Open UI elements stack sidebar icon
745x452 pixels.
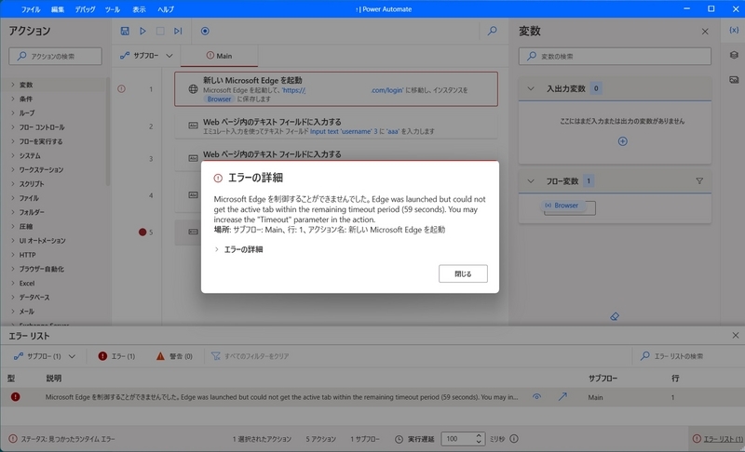tap(734, 55)
